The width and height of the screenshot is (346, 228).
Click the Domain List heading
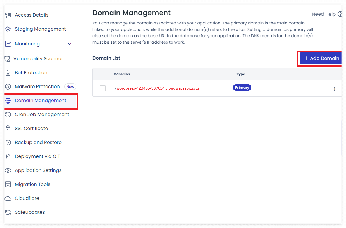pos(106,58)
